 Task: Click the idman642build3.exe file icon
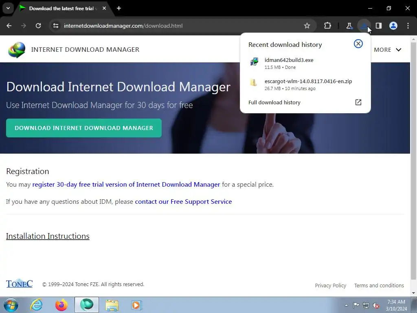[x=254, y=62]
